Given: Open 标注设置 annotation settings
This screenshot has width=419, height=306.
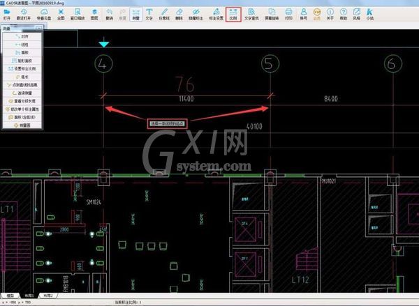Looking at the screenshot, I should (216, 14).
